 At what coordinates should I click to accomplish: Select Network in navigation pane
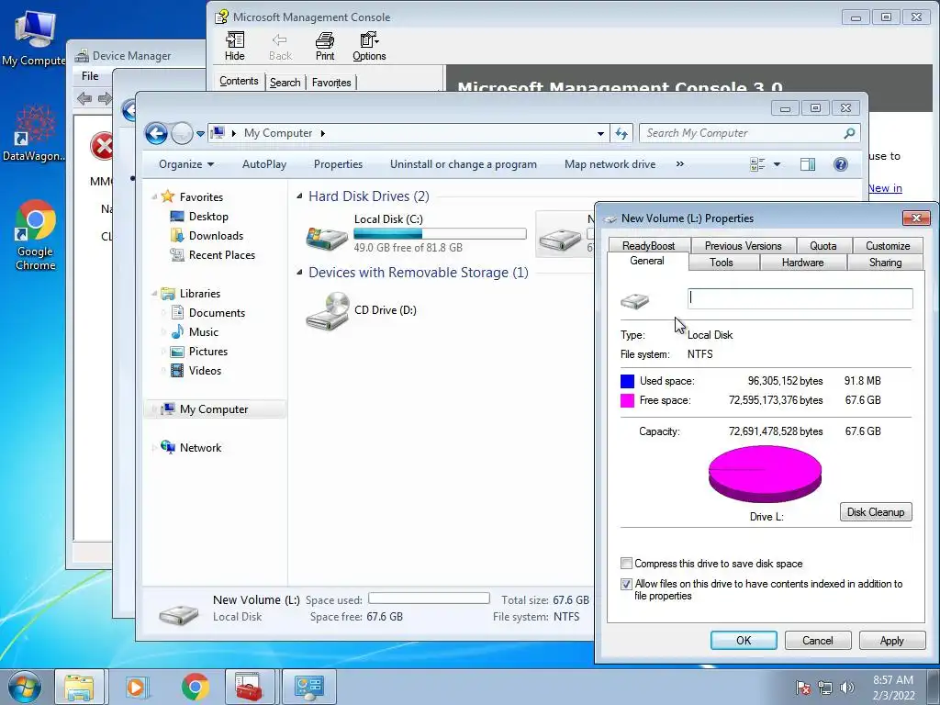(x=200, y=447)
